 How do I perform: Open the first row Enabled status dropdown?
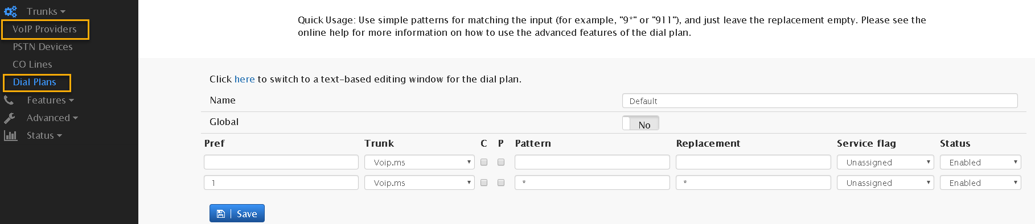click(980, 162)
